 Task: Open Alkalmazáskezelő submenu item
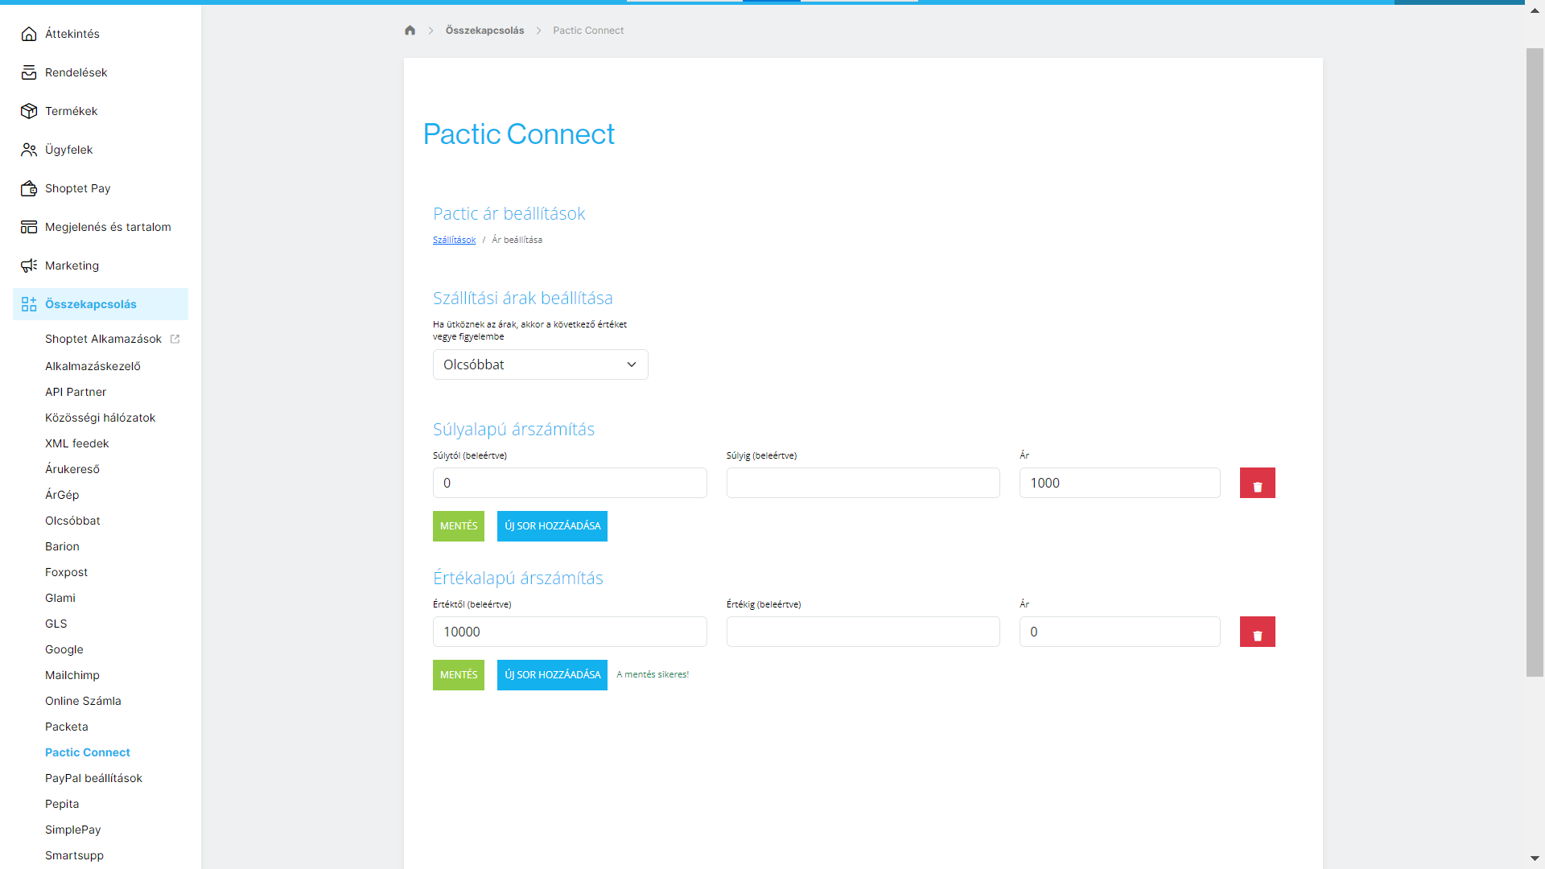coord(93,366)
